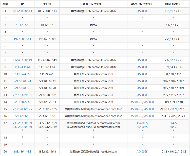The width and height of the screenshot is (190, 156).
Task: Click IP link 111.24.4.25
Action: point(22,74)
